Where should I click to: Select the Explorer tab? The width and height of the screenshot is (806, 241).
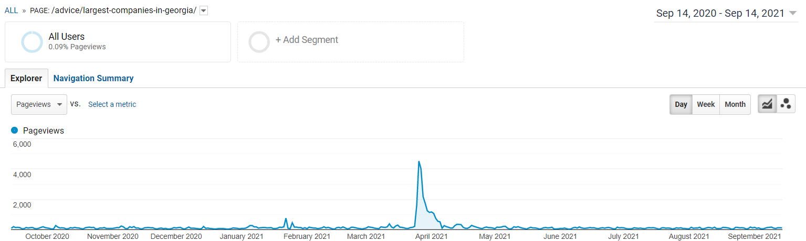pos(26,78)
